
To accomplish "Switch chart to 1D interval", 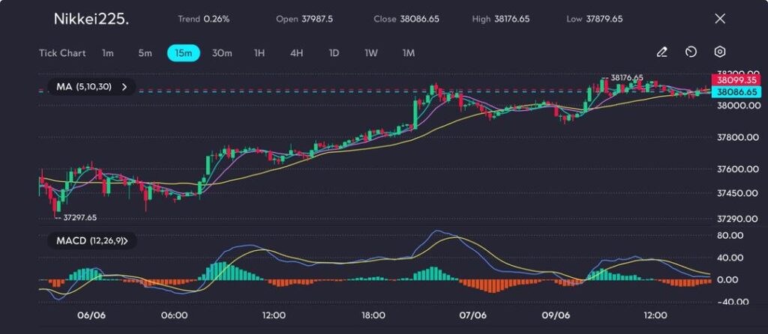I will (x=334, y=53).
